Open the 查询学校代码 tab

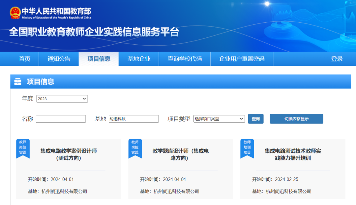click(185, 59)
